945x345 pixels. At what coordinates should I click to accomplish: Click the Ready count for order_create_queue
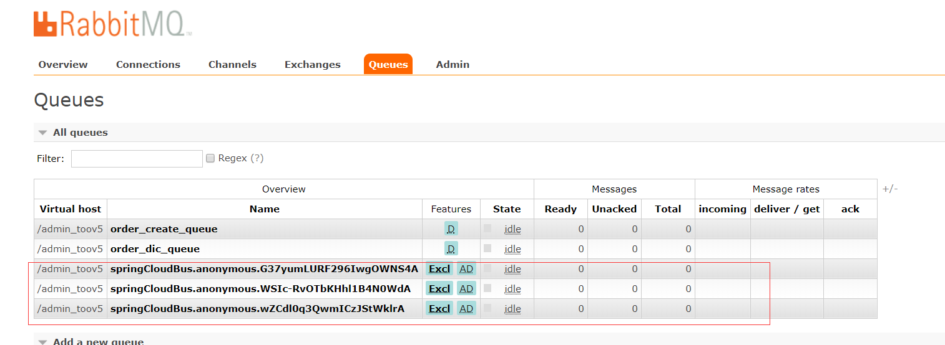580,229
